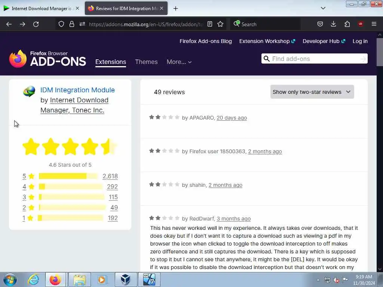Open the Downloads panel arrow
Screen dimensions: 383x287
coord(333,24)
